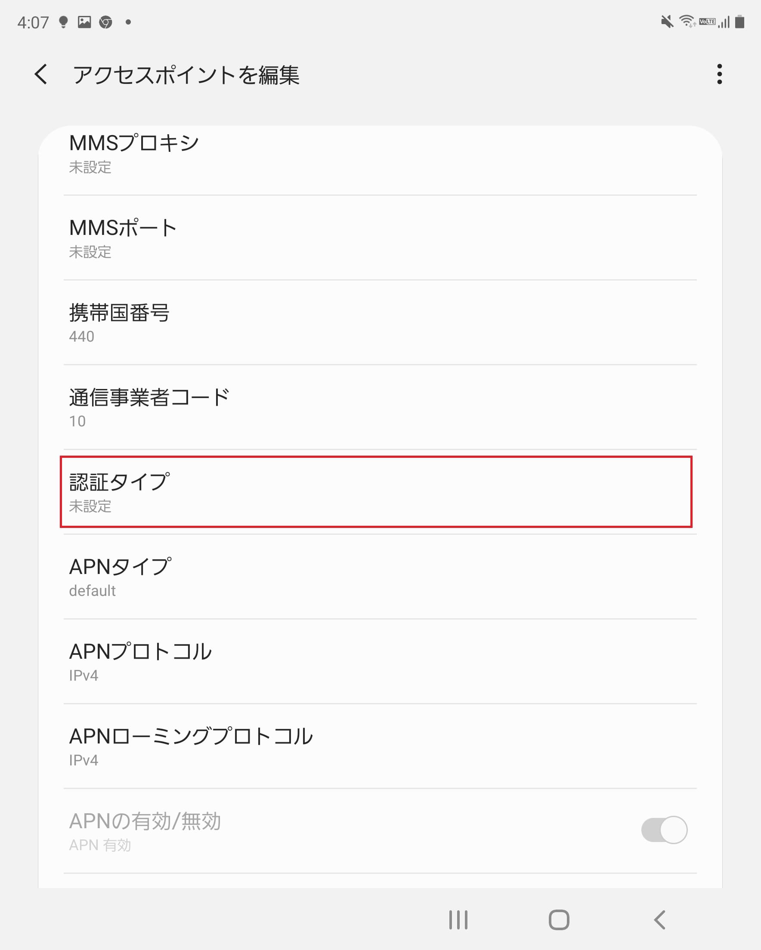
Task: Toggle the APNの有効/無効 switch
Action: (664, 830)
